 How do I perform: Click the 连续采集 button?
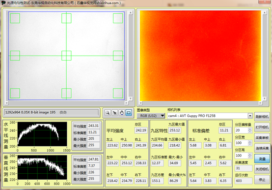(x=262, y=148)
